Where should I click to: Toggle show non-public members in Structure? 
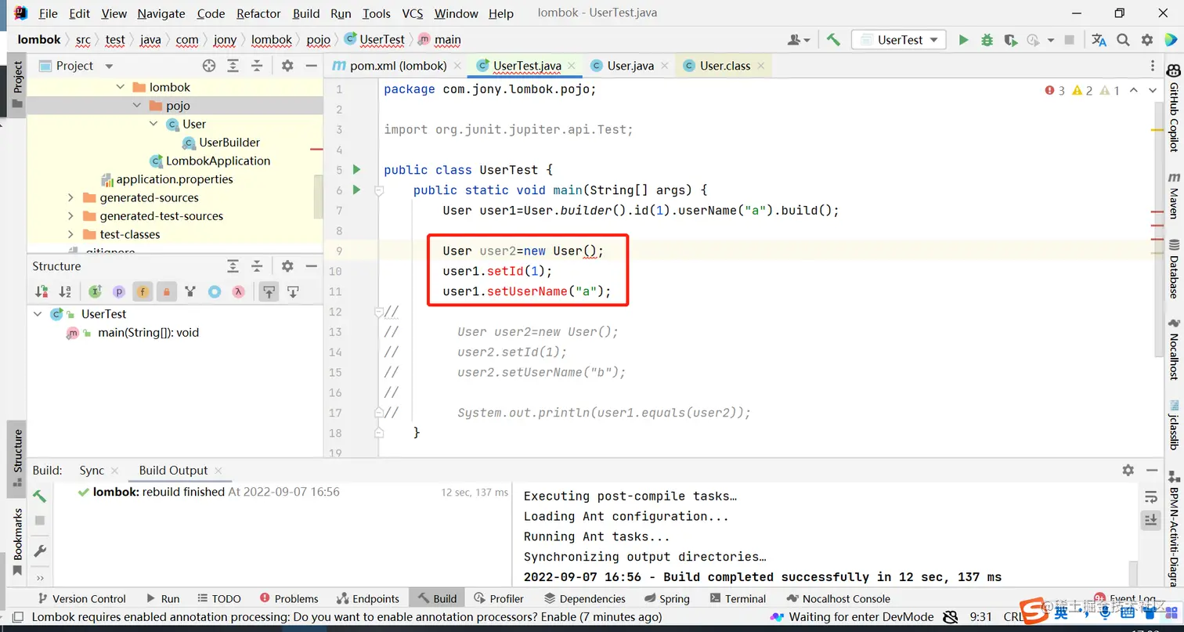166,292
